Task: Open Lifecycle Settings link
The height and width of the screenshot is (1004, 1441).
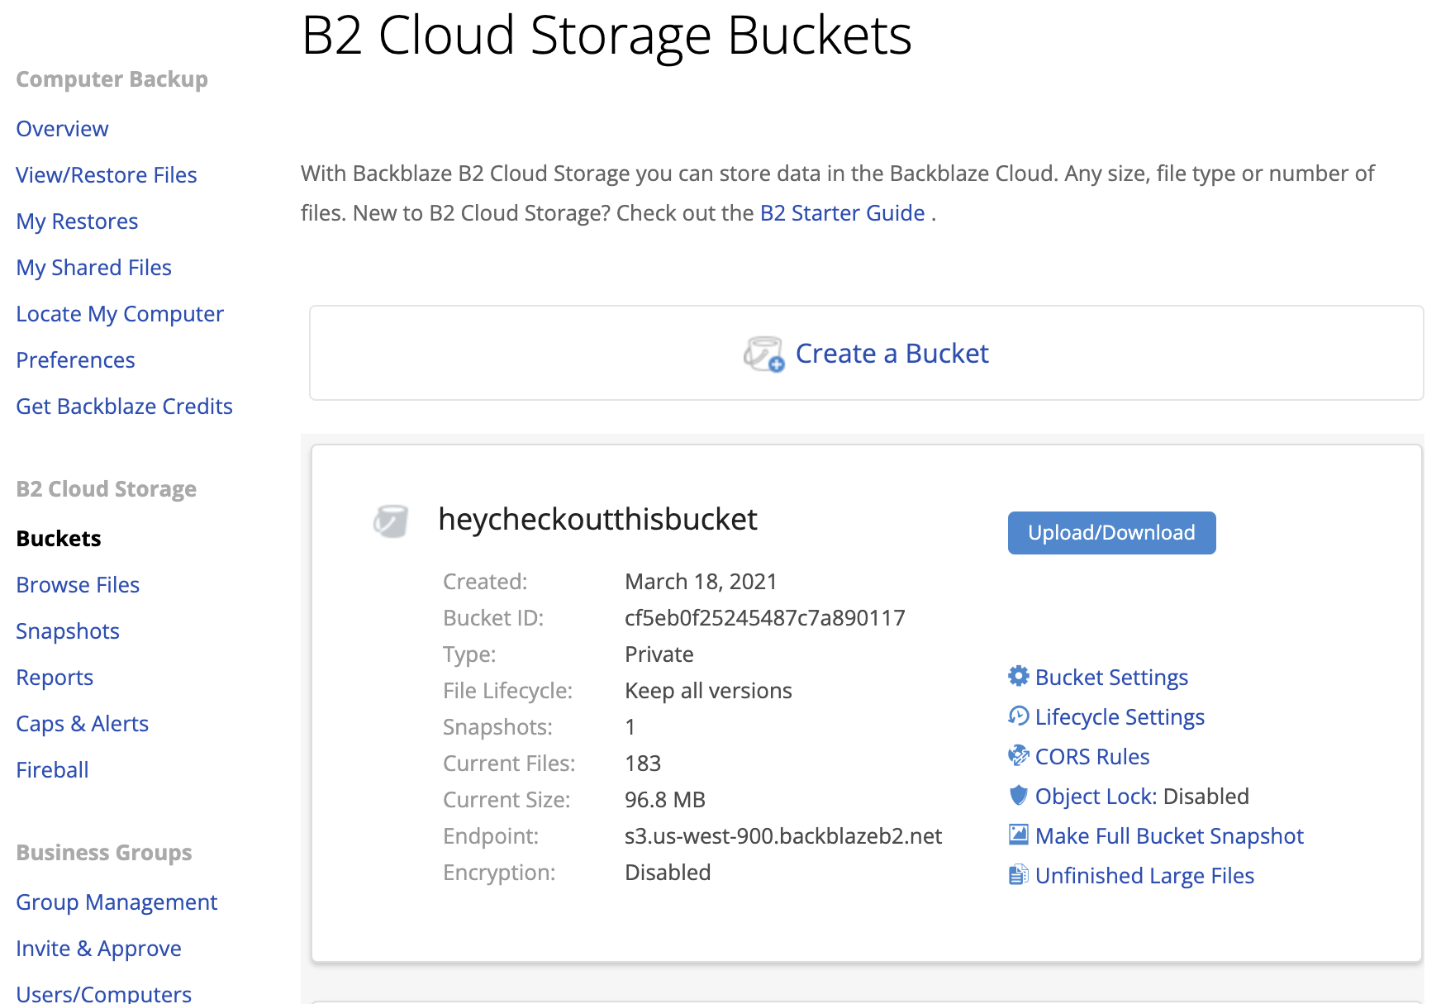Action: [1120, 717]
